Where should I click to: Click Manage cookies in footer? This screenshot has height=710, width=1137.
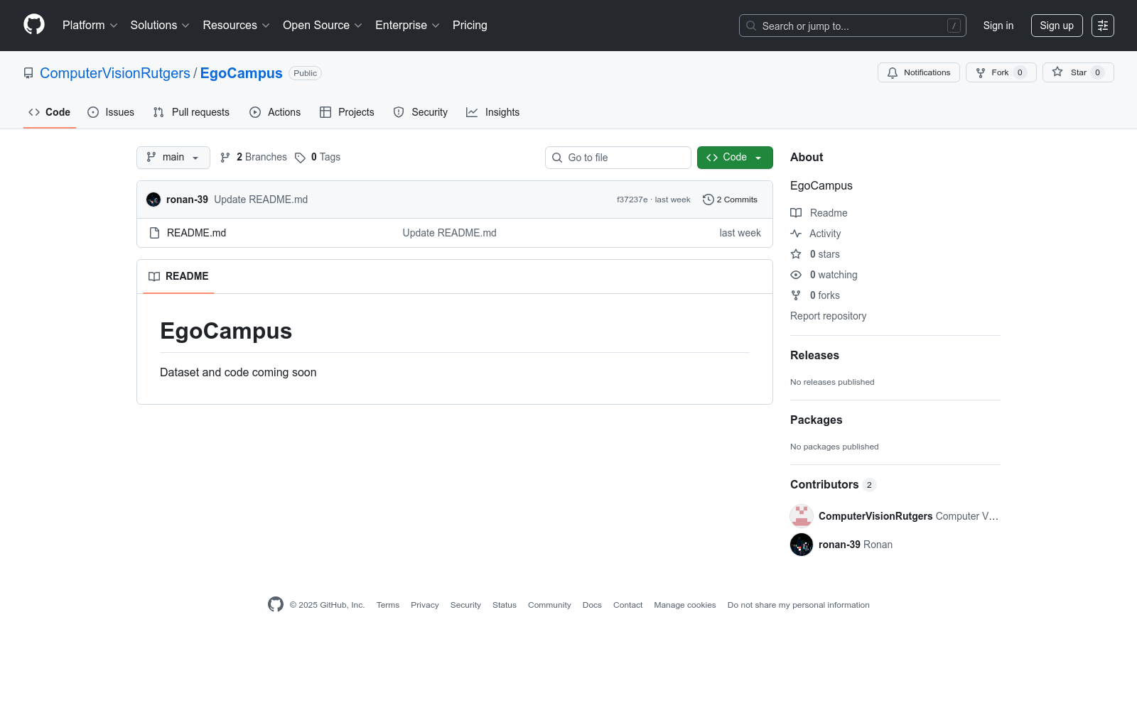point(685,605)
